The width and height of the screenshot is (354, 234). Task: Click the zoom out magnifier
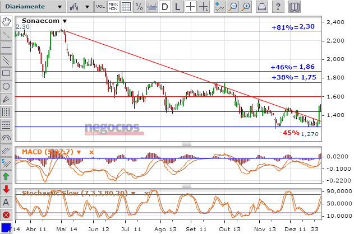233,7
